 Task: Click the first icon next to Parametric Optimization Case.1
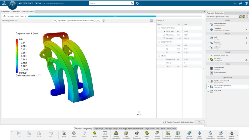click(x=240, y=17)
